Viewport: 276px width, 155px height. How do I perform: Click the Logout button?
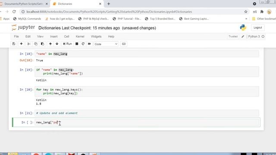258,28
